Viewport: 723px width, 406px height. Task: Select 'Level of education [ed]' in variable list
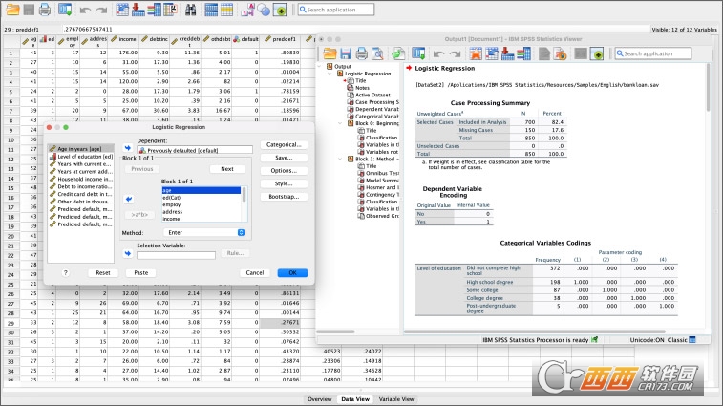tap(81, 157)
